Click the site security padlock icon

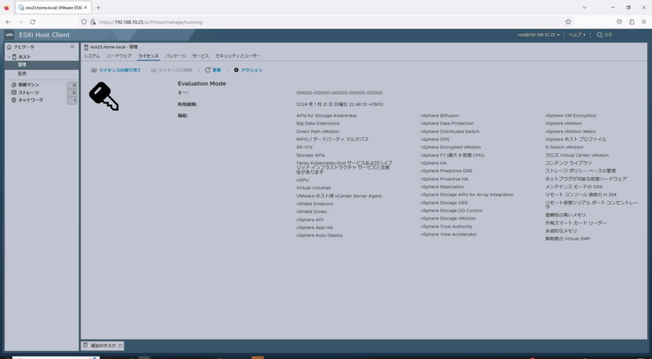tap(93, 22)
